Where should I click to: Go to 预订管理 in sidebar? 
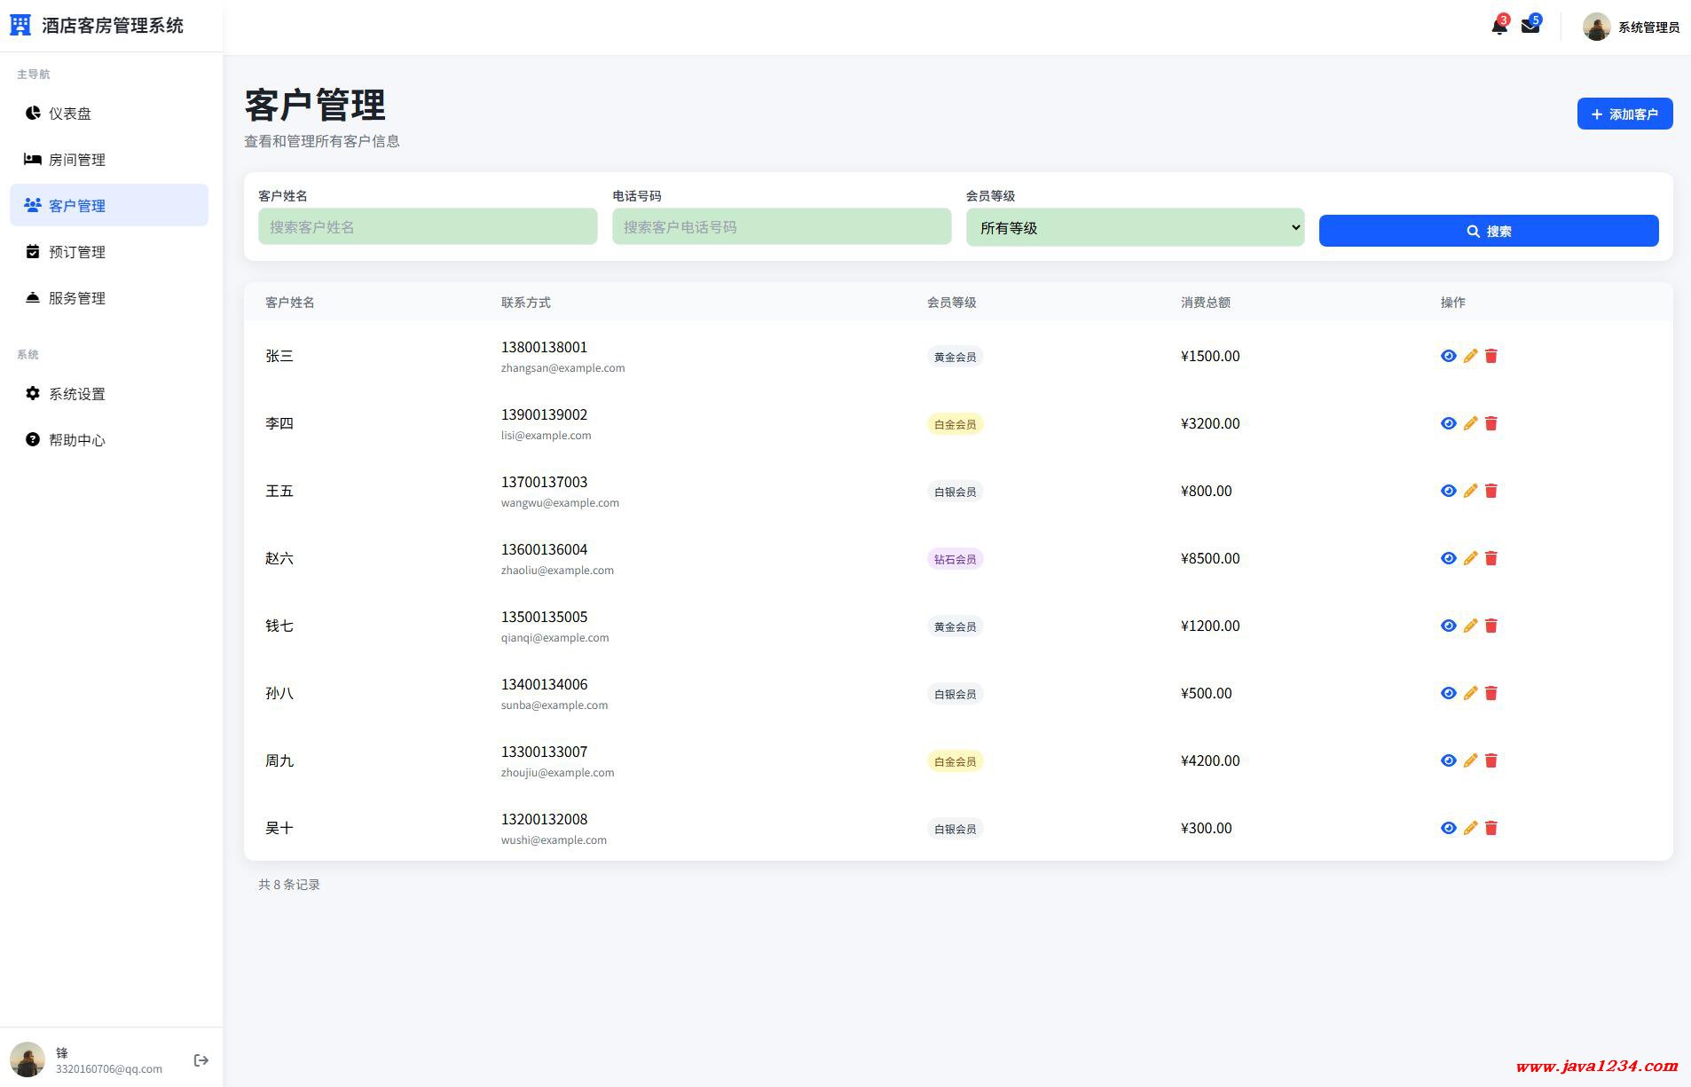(x=77, y=252)
